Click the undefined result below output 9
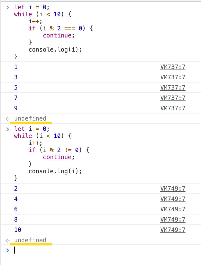Image resolution: width=201 pixels, height=265 pixels. (30, 118)
